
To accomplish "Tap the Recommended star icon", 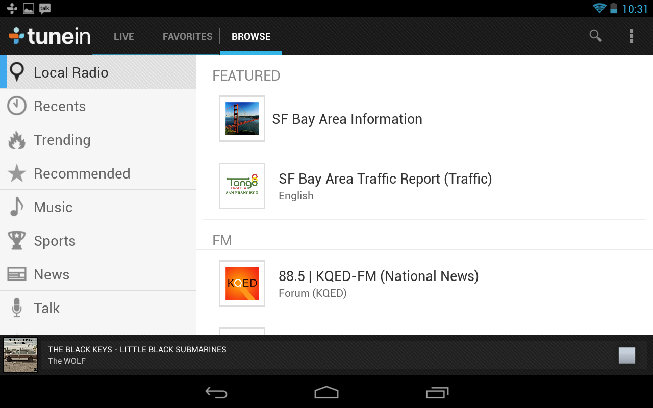I will click(x=17, y=173).
